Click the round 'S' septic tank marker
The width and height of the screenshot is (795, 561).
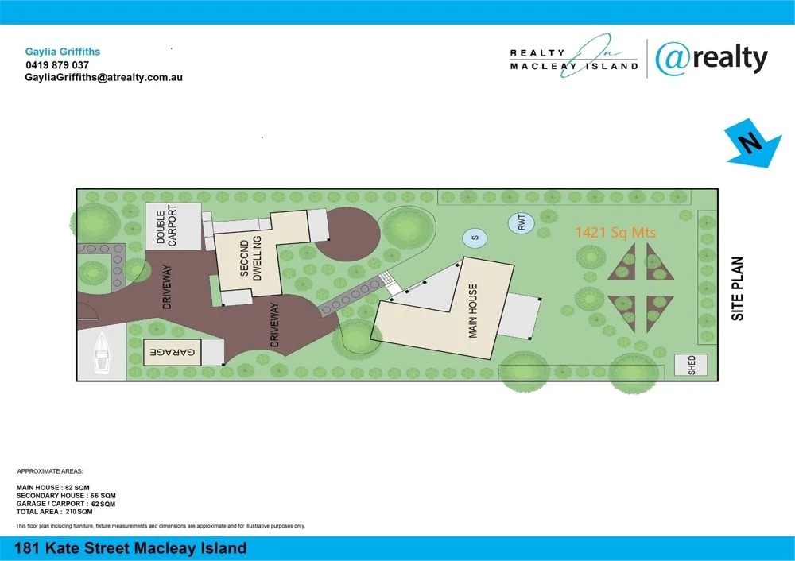tap(475, 238)
